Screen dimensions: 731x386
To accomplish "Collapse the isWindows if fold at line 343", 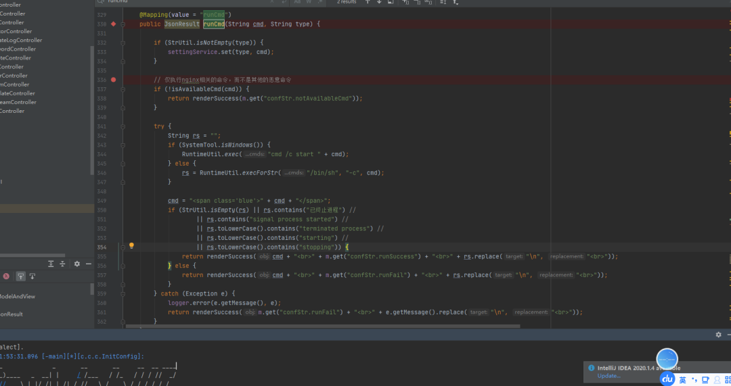I will (123, 145).
